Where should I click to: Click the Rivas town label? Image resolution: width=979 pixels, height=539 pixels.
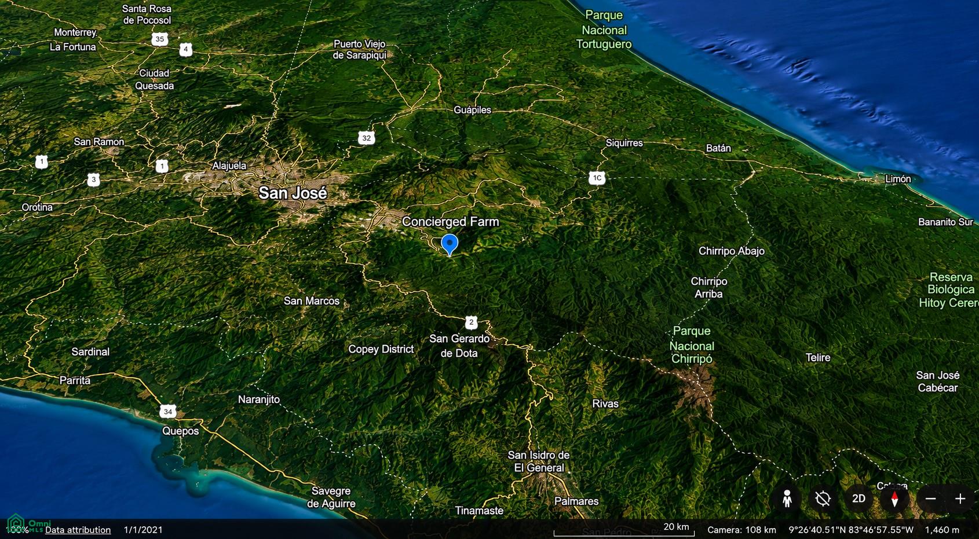pyautogui.click(x=605, y=404)
